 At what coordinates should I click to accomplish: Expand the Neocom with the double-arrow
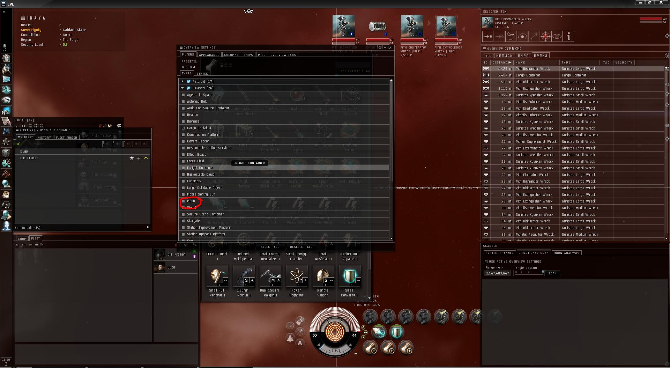(5, 12)
